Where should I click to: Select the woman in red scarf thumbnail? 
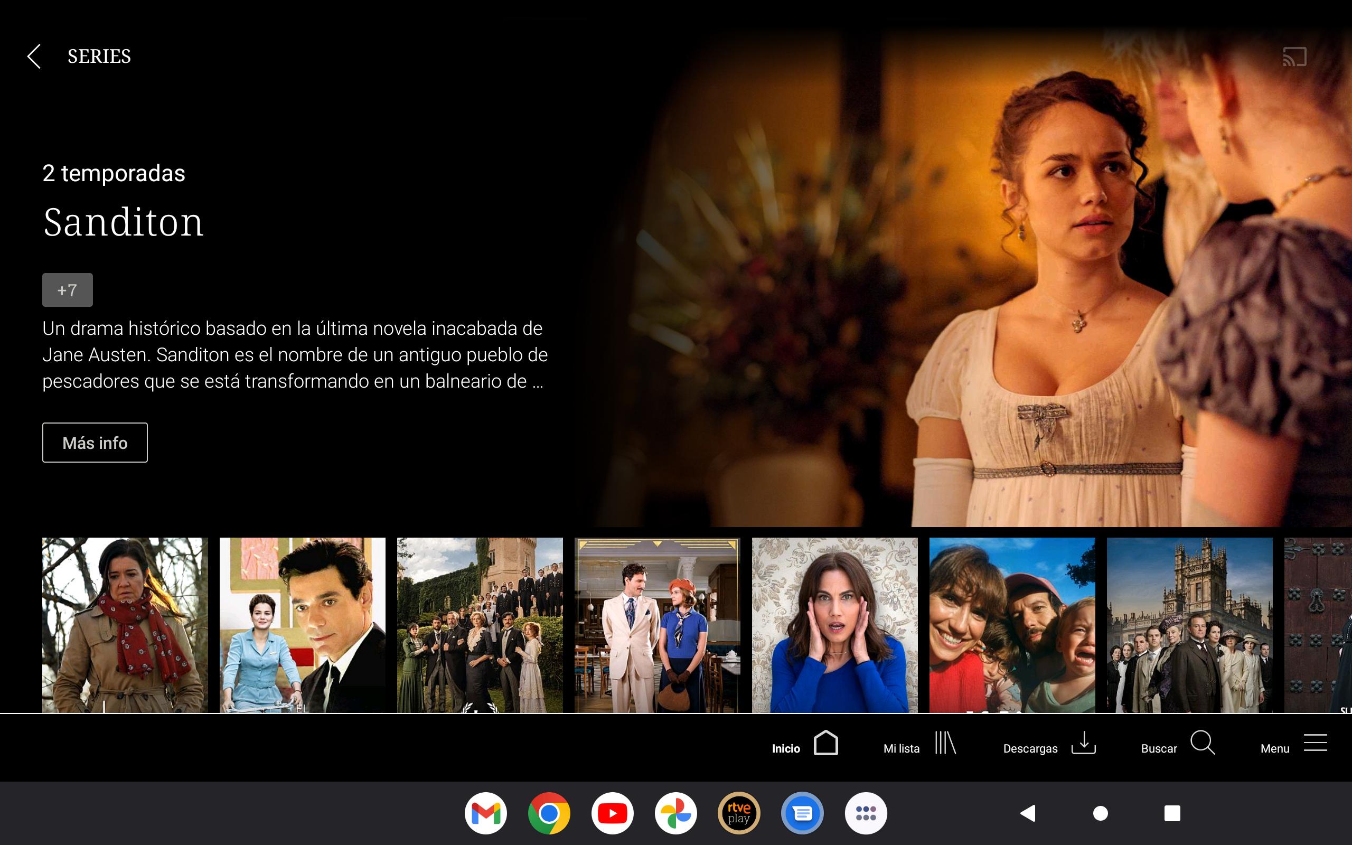[x=125, y=625]
